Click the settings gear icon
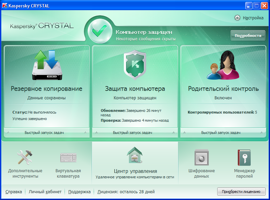The width and height of the screenshot is (270, 200). point(237,18)
